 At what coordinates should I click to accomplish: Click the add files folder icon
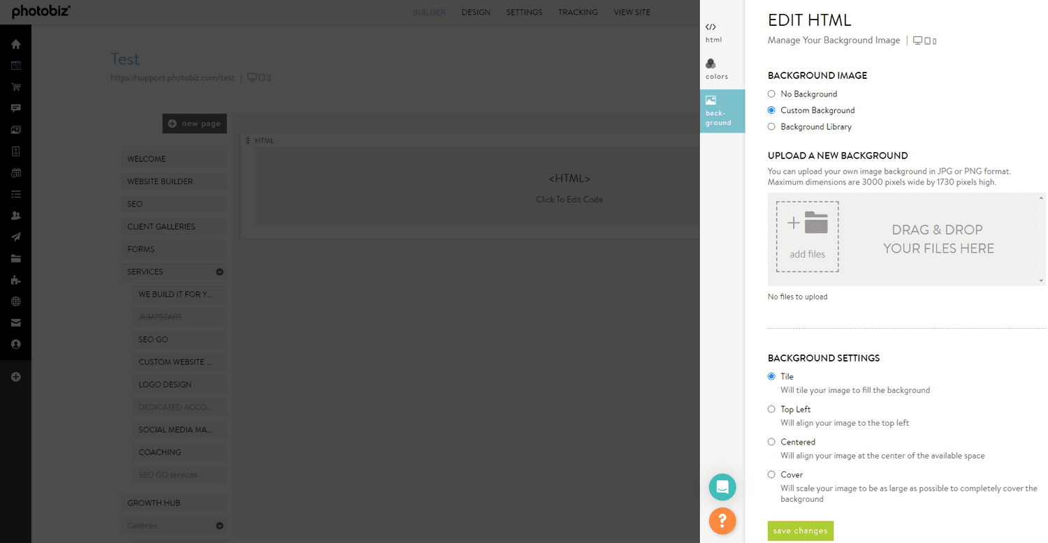[x=807, y=237]
